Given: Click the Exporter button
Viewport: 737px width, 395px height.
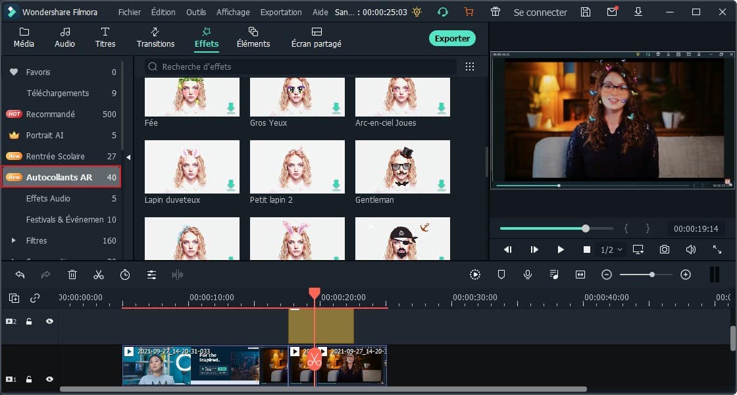Looking at the screenshot, I should click(x=452, y=38).
